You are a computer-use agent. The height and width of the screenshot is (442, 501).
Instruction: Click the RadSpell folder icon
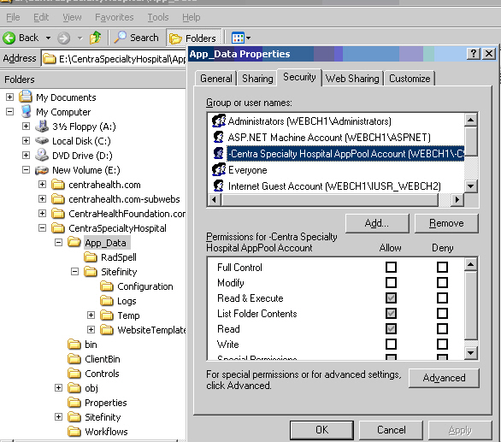click(91, 257)
